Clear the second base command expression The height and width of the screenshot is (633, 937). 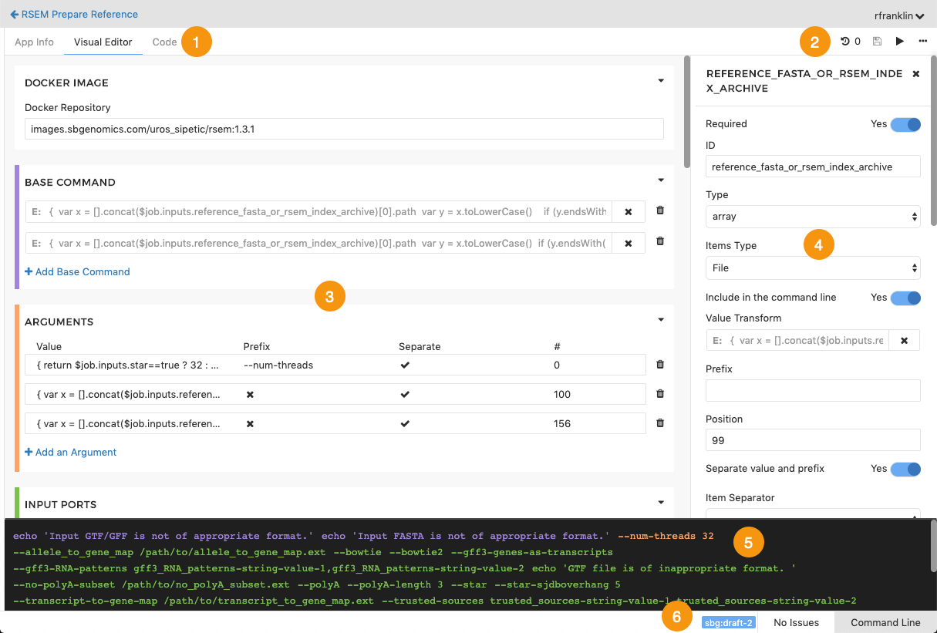click(x=629, y=243)
